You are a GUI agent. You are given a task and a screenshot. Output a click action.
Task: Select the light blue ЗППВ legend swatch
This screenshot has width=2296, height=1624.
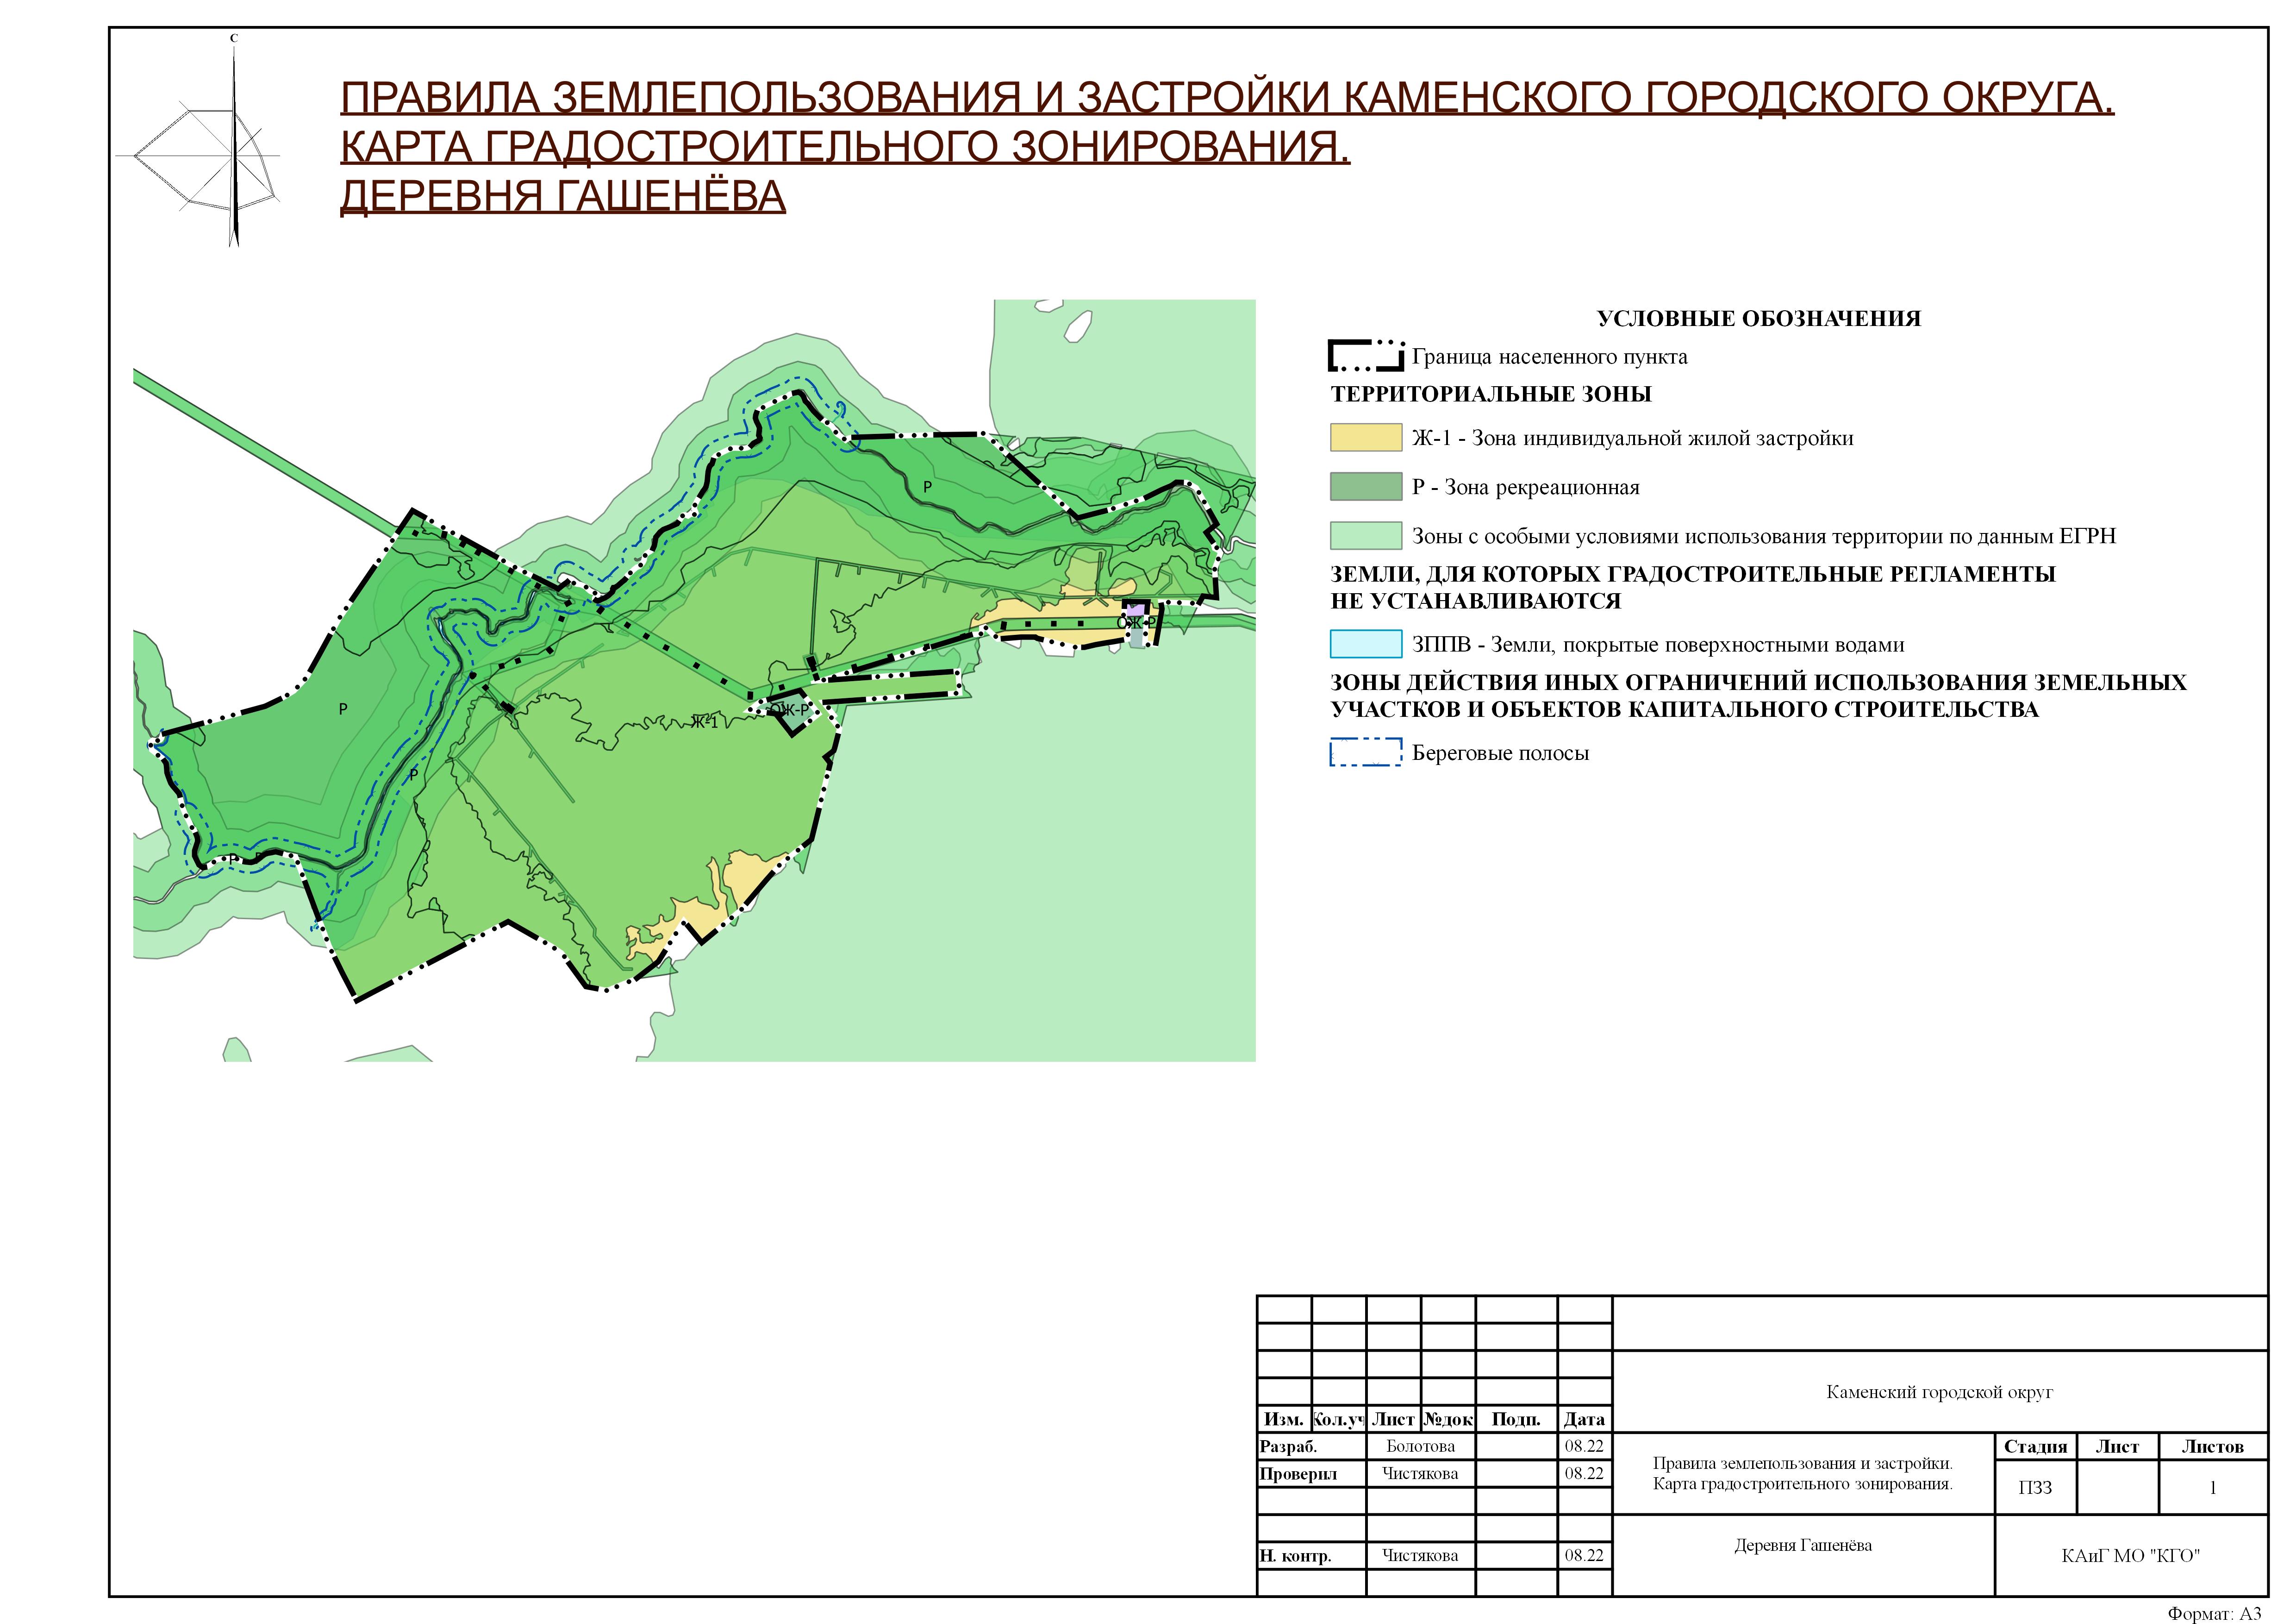(x=1365, y=643)
